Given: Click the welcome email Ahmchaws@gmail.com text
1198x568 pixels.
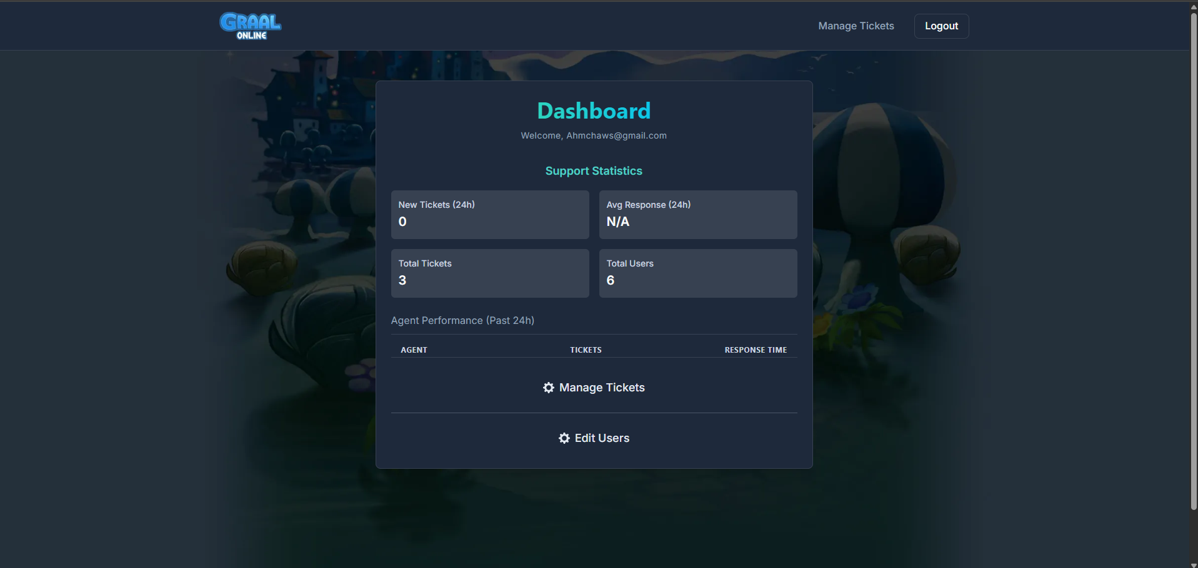Looking at the screenshot, I should (616, 135).
